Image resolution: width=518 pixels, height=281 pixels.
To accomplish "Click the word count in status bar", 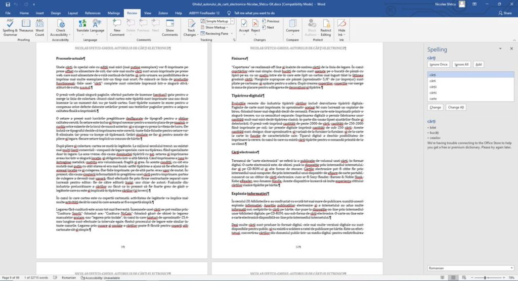I will [36, 277].
